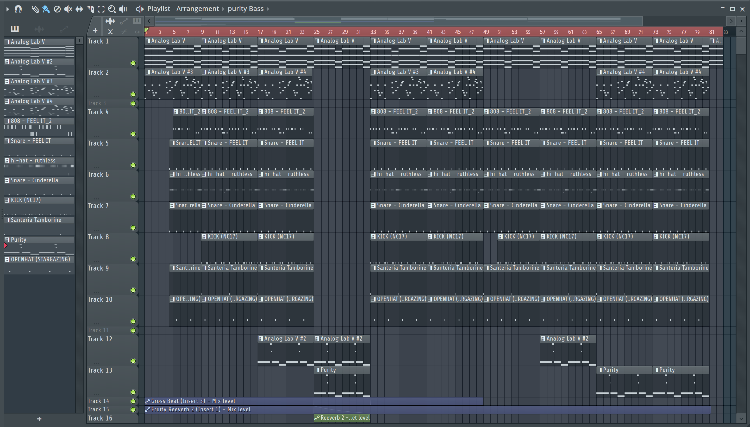The image size is (750, 427).
Task: Toggle the snap magnet icon
Action: coord(18,9)
